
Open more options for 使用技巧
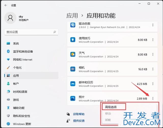pos(153,40)
